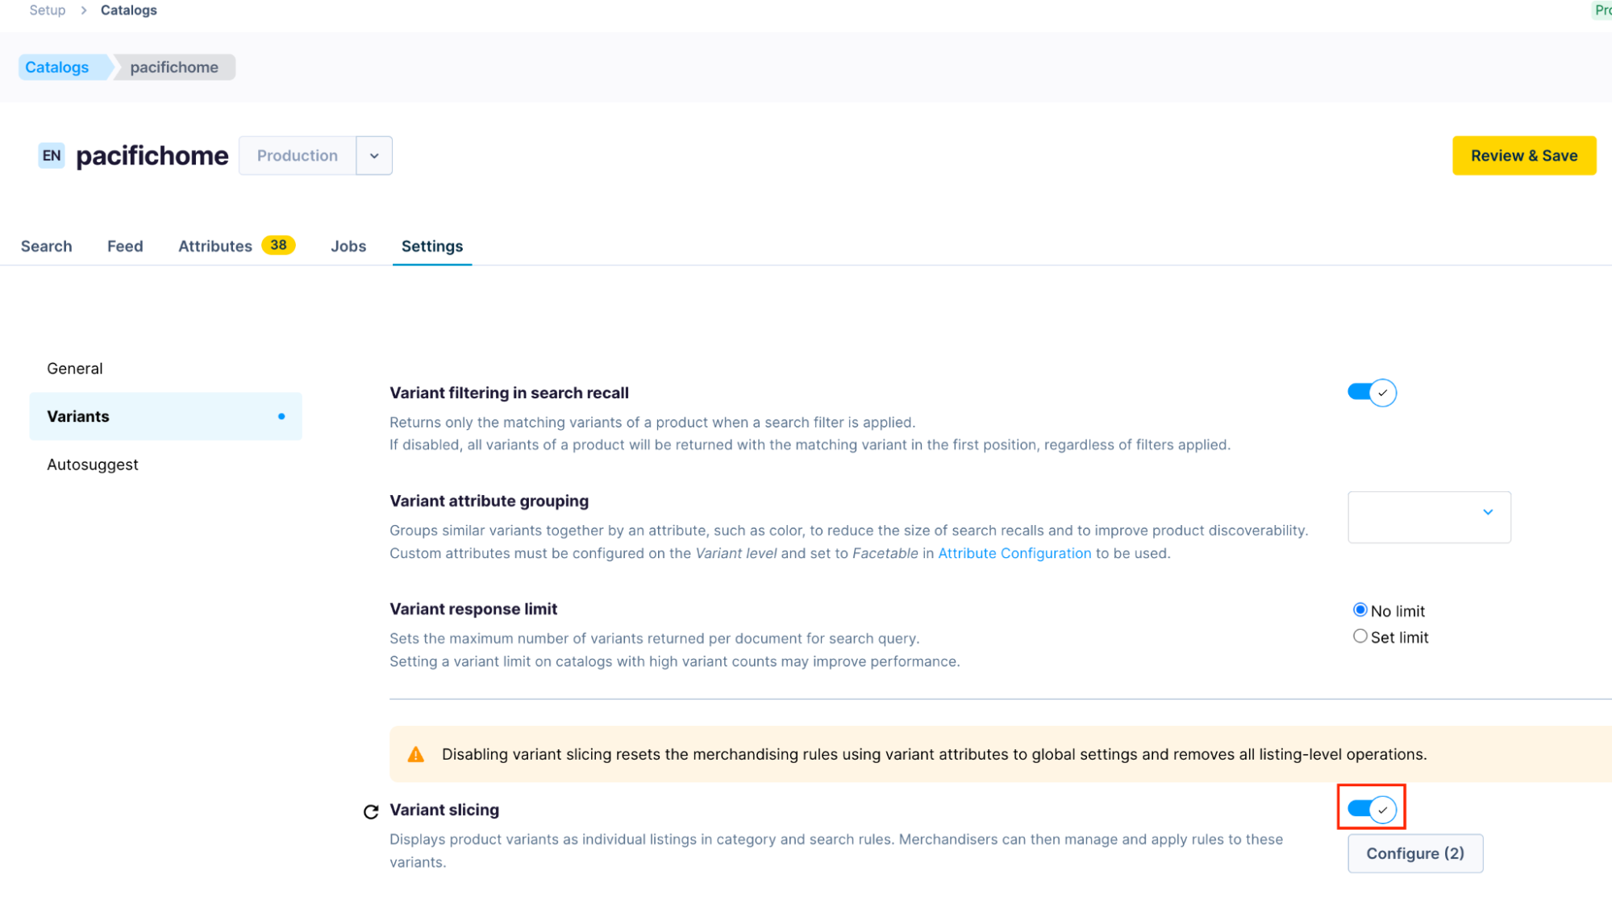This screenshot has height=904, width=1612.
Task: Click the Attributes count badge 38
Action: click(278, 245)
